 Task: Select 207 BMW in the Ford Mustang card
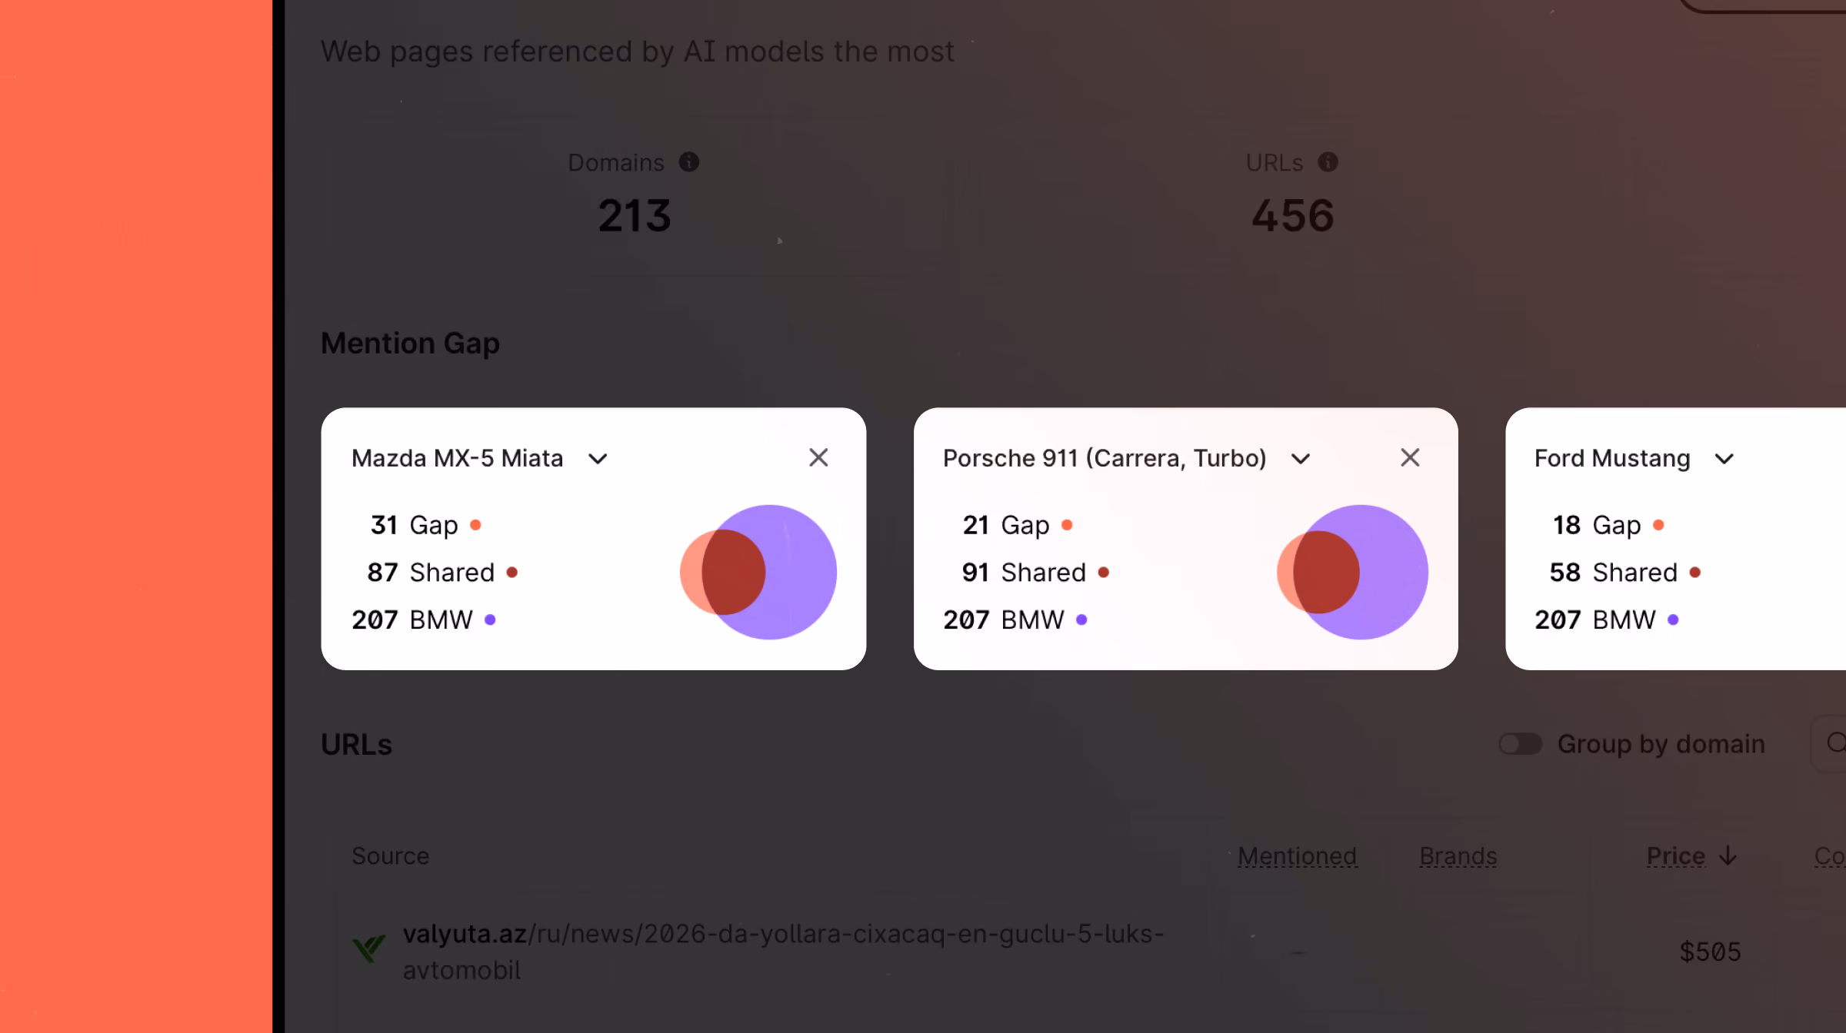[1606, 619]
